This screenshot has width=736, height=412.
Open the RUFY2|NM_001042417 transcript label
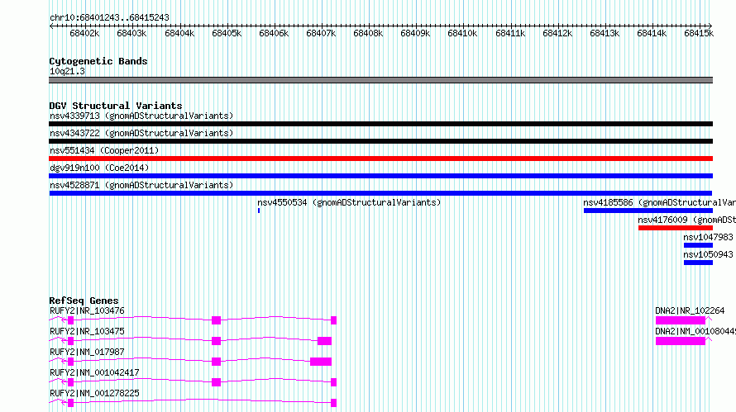click(94, 372)
